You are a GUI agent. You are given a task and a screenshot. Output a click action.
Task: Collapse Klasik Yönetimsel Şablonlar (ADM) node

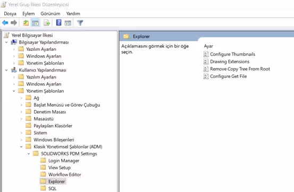pyautogui.click(x=21, y=147)
